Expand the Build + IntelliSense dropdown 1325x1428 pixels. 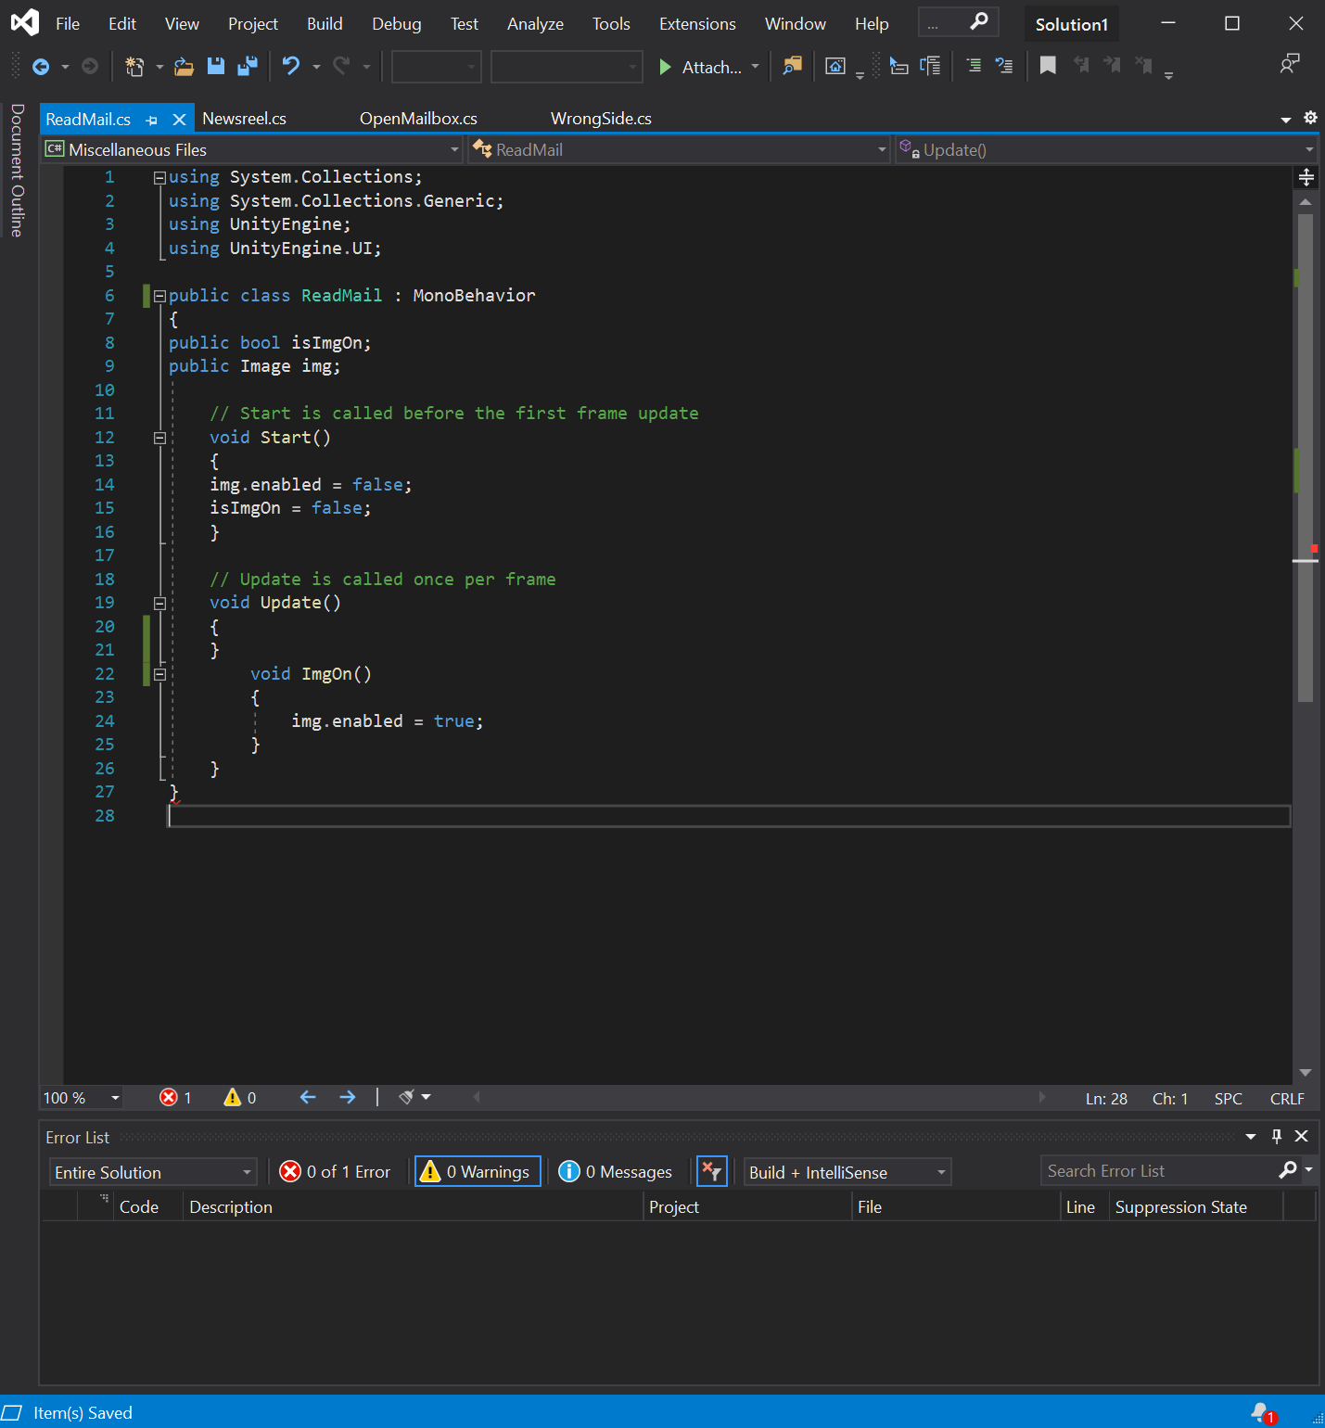pyautogui.click(x=847, y=1172)
